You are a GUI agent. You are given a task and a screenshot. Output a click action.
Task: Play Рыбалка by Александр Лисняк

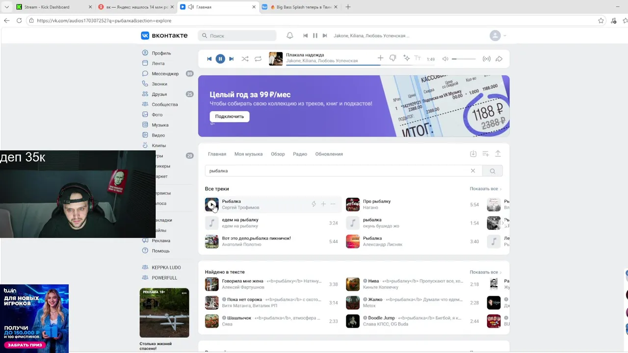point(353,241)
